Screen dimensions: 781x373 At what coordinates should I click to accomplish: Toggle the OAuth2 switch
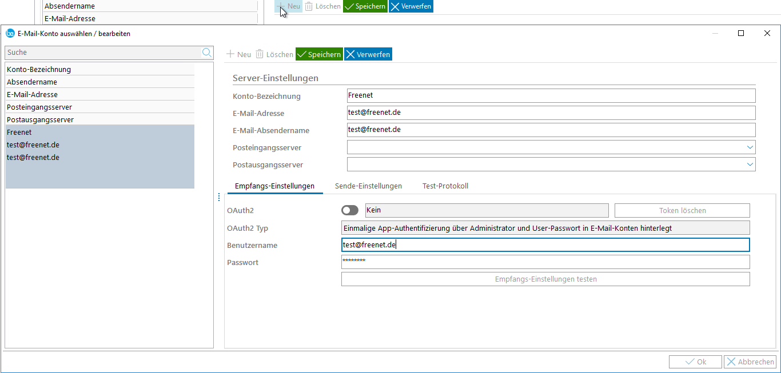350,211
